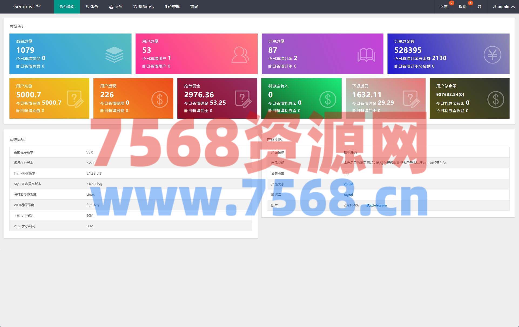
Task: Click the 提现 notification button
Action: 462,7
